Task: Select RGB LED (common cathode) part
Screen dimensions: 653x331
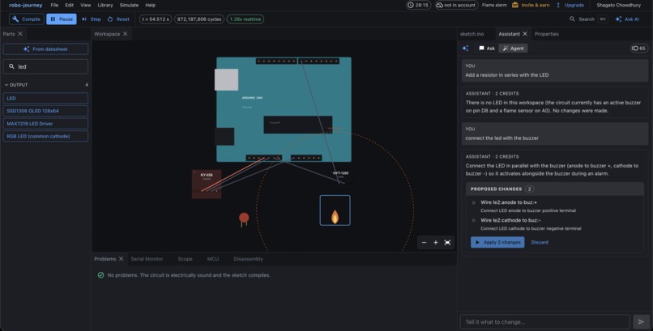Action: click(46, 136)
